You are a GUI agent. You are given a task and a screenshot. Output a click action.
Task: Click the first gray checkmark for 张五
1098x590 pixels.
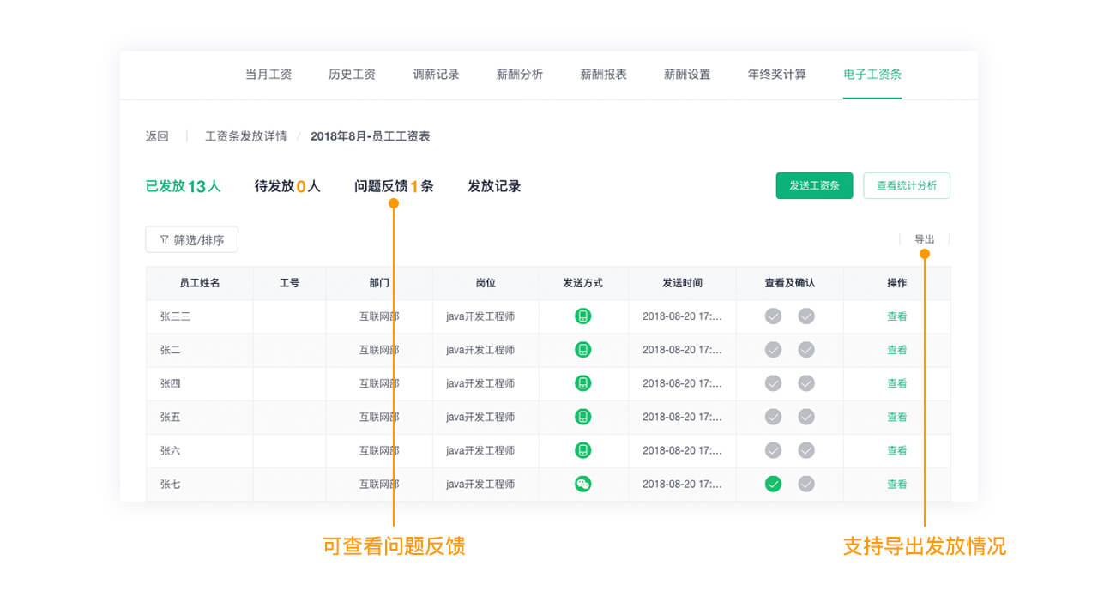point(773,417)
